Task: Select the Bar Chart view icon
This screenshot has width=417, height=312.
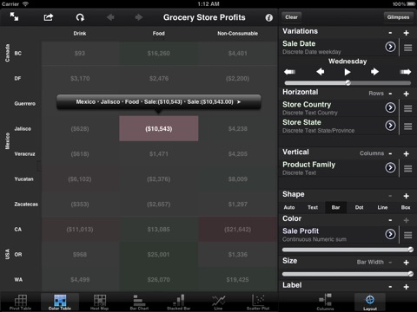Action: tap(139, 302)
